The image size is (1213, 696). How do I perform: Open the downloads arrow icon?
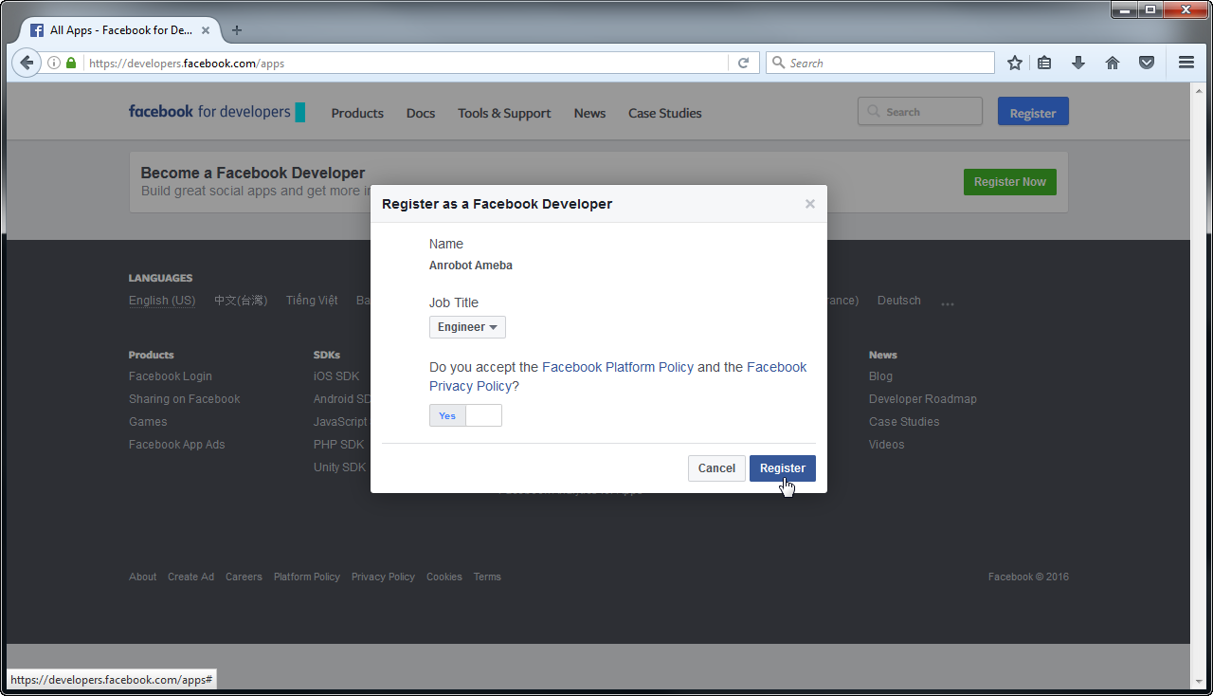[1078, 64]
